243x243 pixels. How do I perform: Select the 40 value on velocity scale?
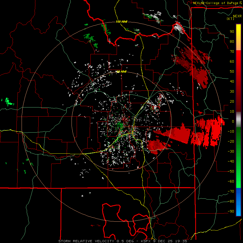[x=232, y=81]
